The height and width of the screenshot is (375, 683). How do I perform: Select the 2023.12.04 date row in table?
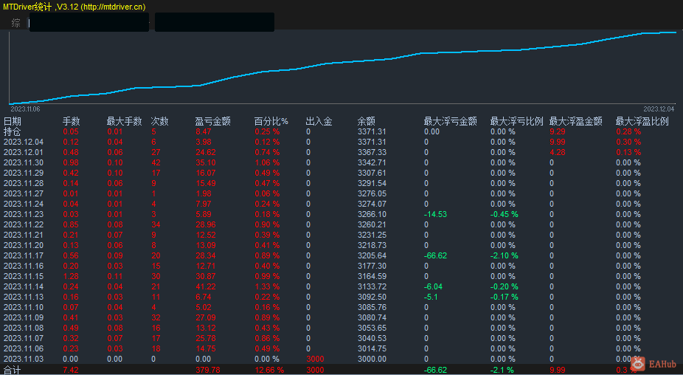click(x=24, y=142)
